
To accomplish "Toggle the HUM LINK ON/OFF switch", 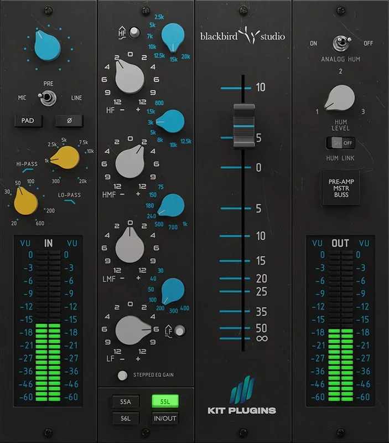I will point(340,143).
